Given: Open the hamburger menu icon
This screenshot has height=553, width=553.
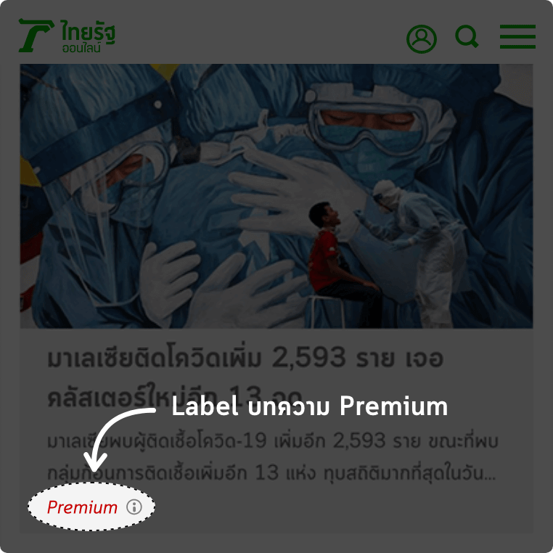Looking at the screenshot, I should point(517,37).
